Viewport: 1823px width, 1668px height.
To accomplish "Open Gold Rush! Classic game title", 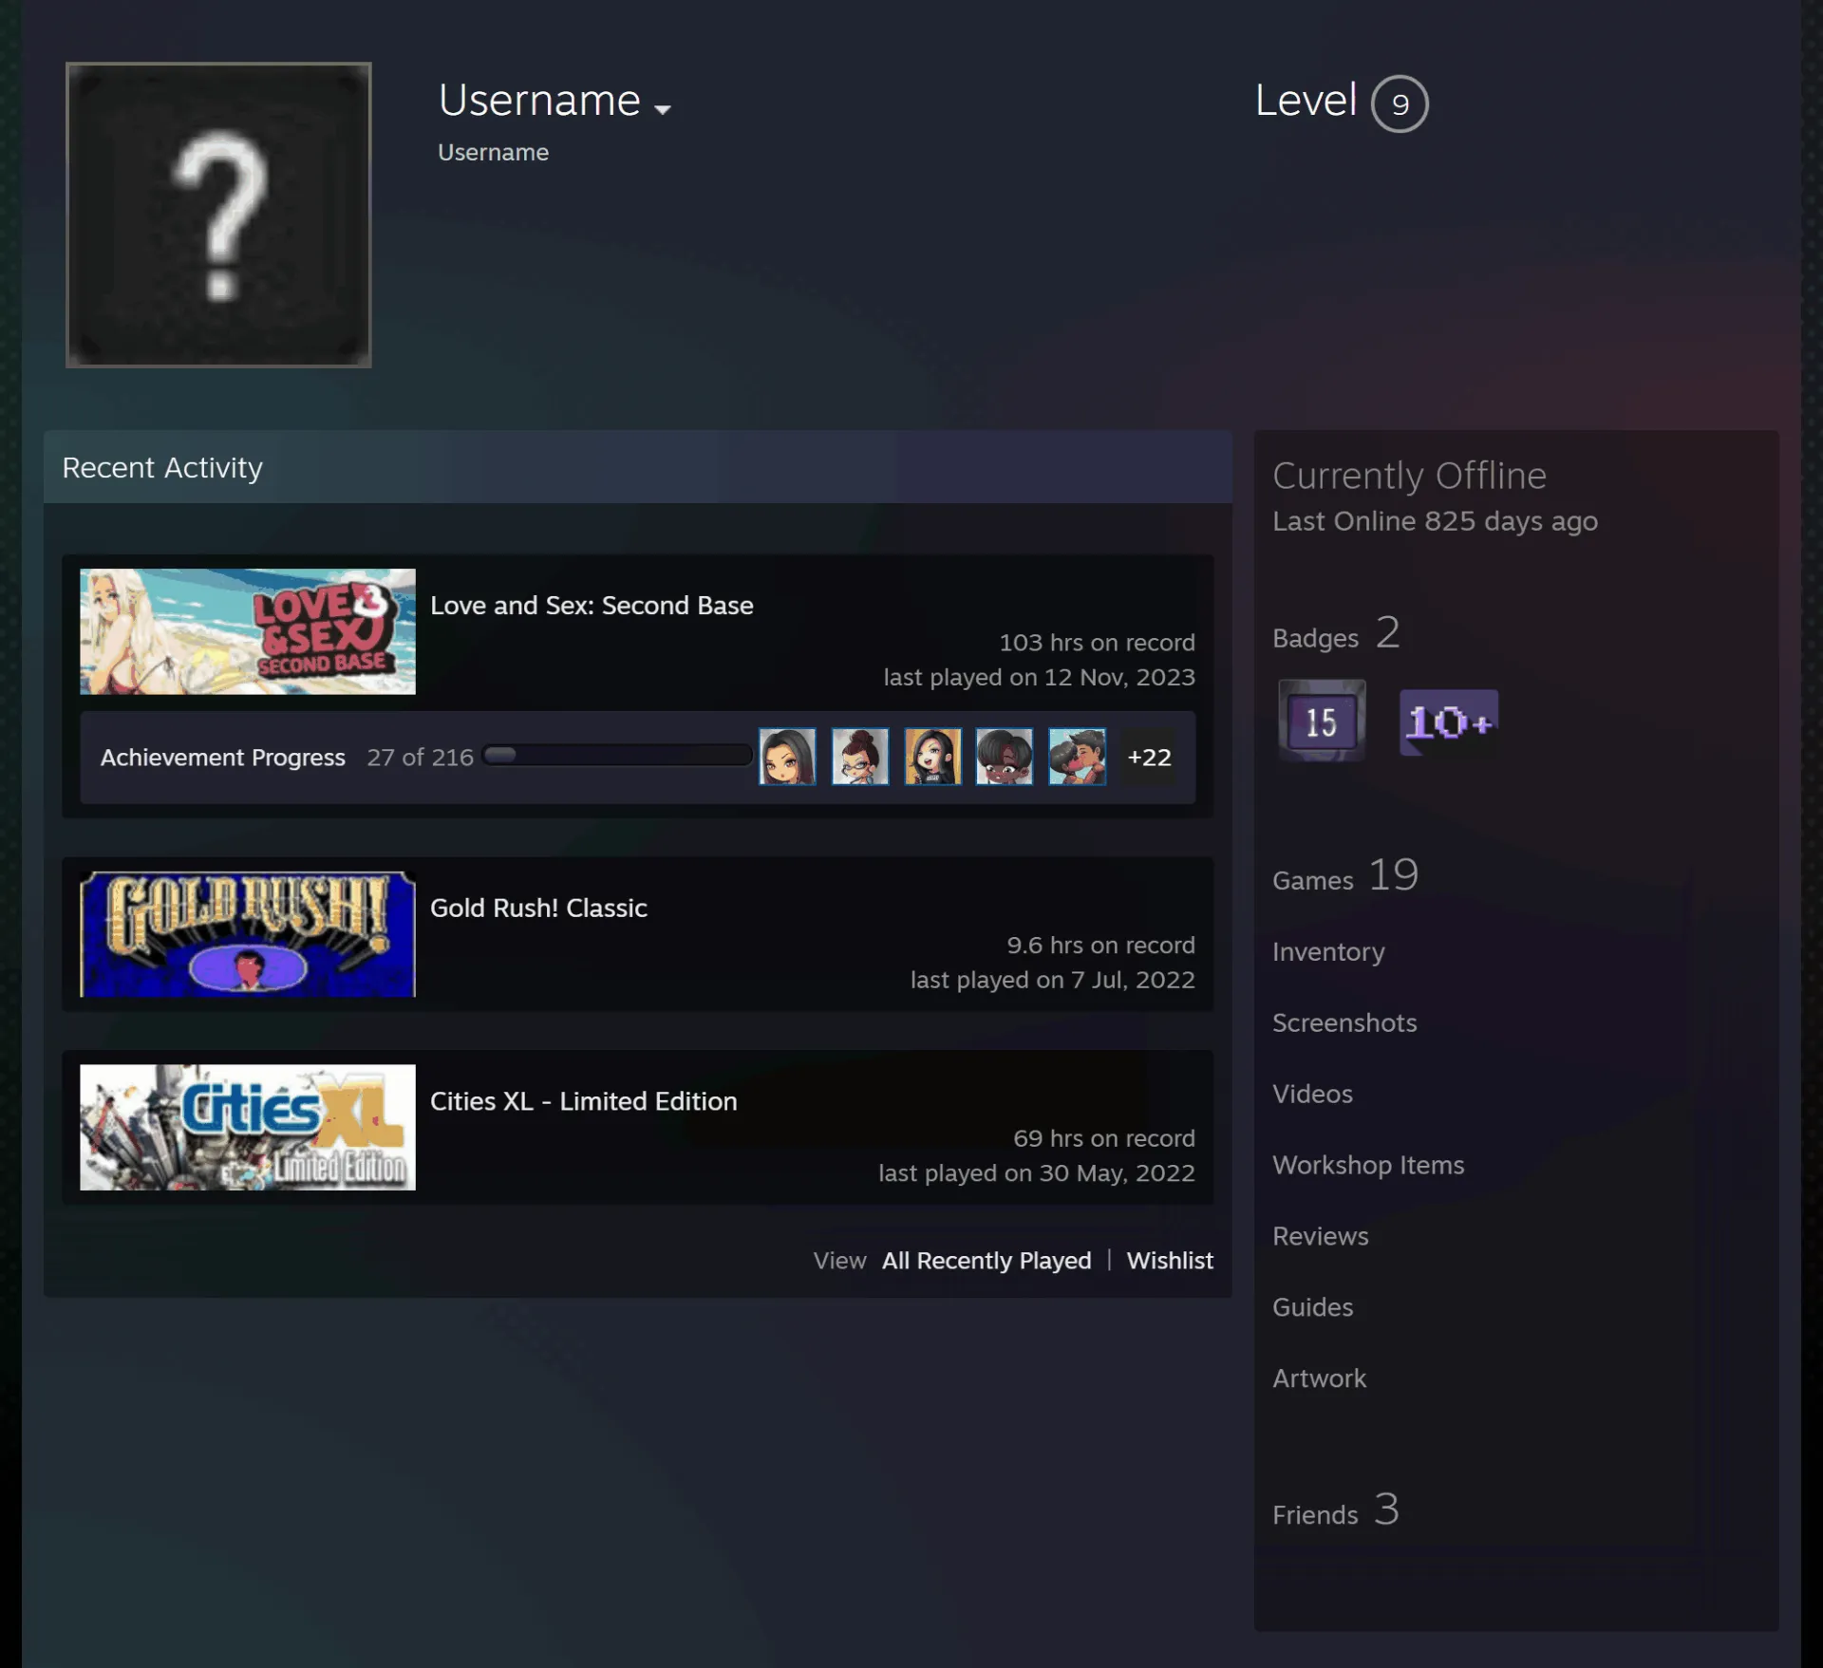I will coord(538,909).
